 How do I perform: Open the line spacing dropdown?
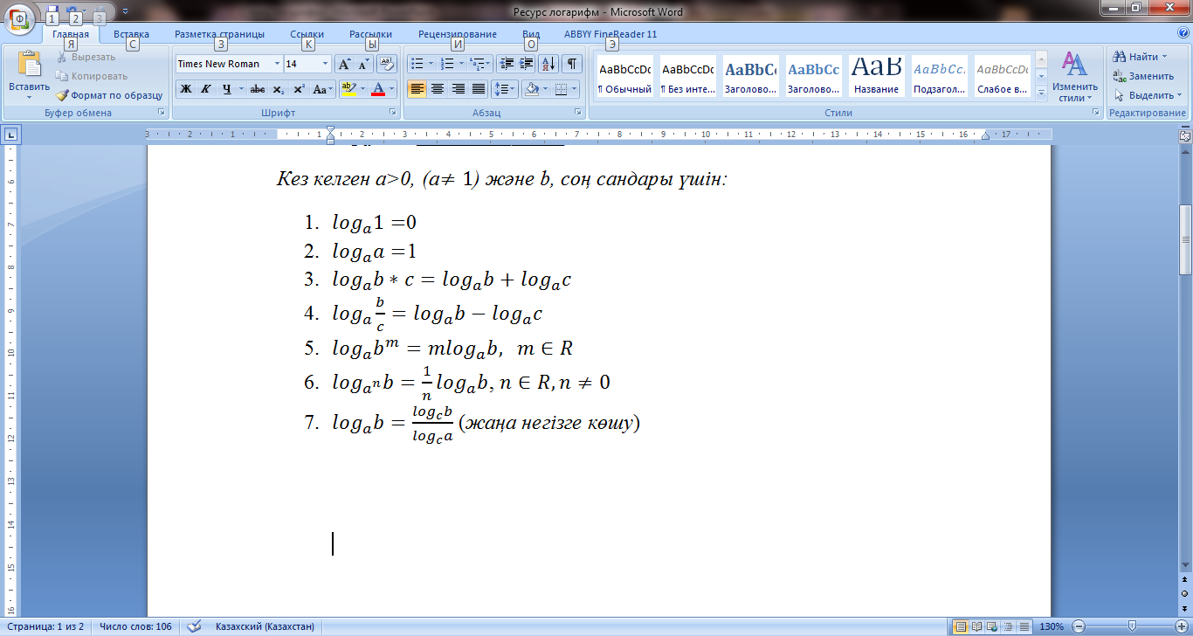click(x=513, y=89)
